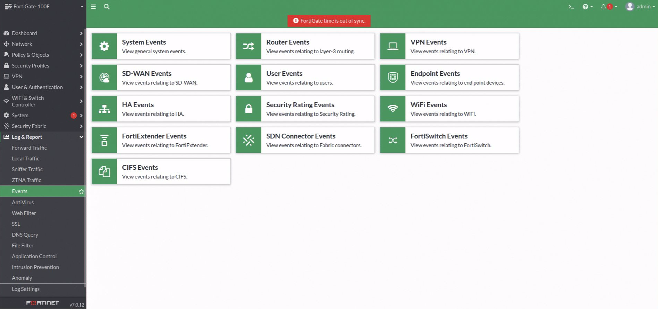Collapse the Log & Report chevron
Image resolution: width=658 pixels, height=309 pixels.
click(81, 137)
